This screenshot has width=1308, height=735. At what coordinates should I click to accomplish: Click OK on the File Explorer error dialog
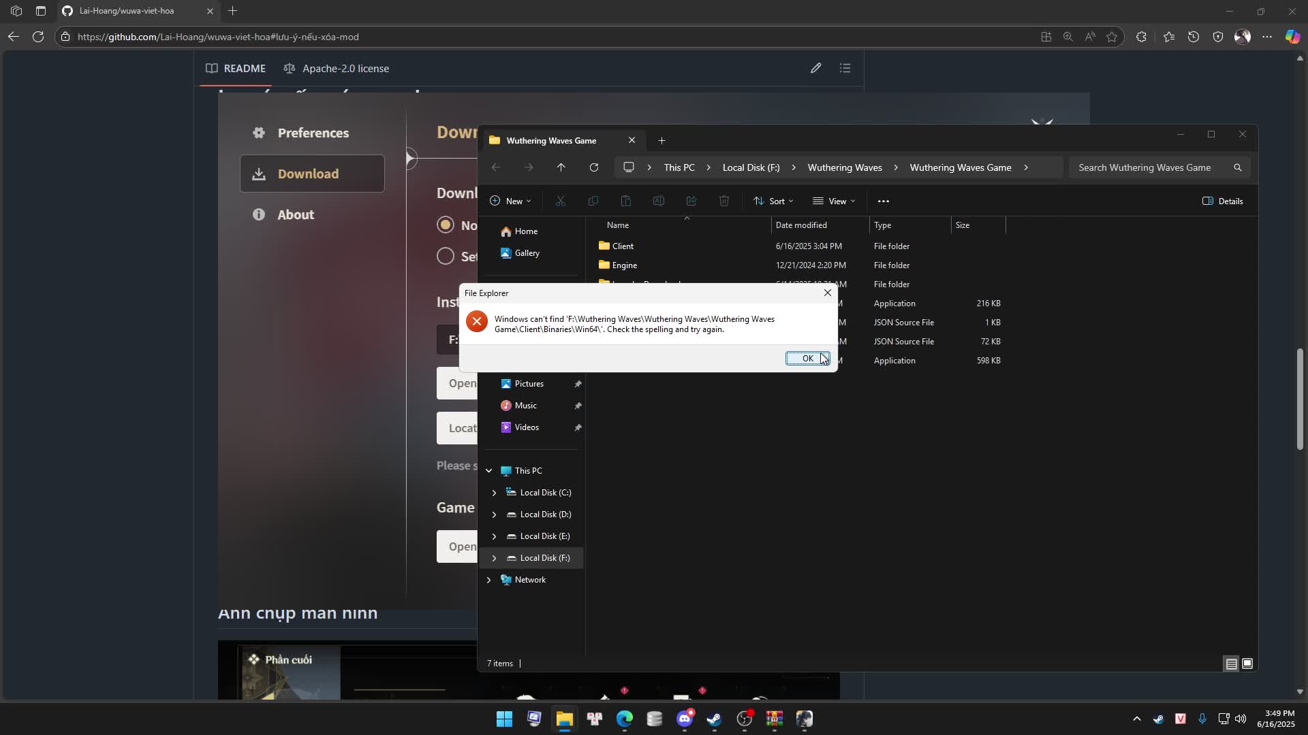pos(807,358)
